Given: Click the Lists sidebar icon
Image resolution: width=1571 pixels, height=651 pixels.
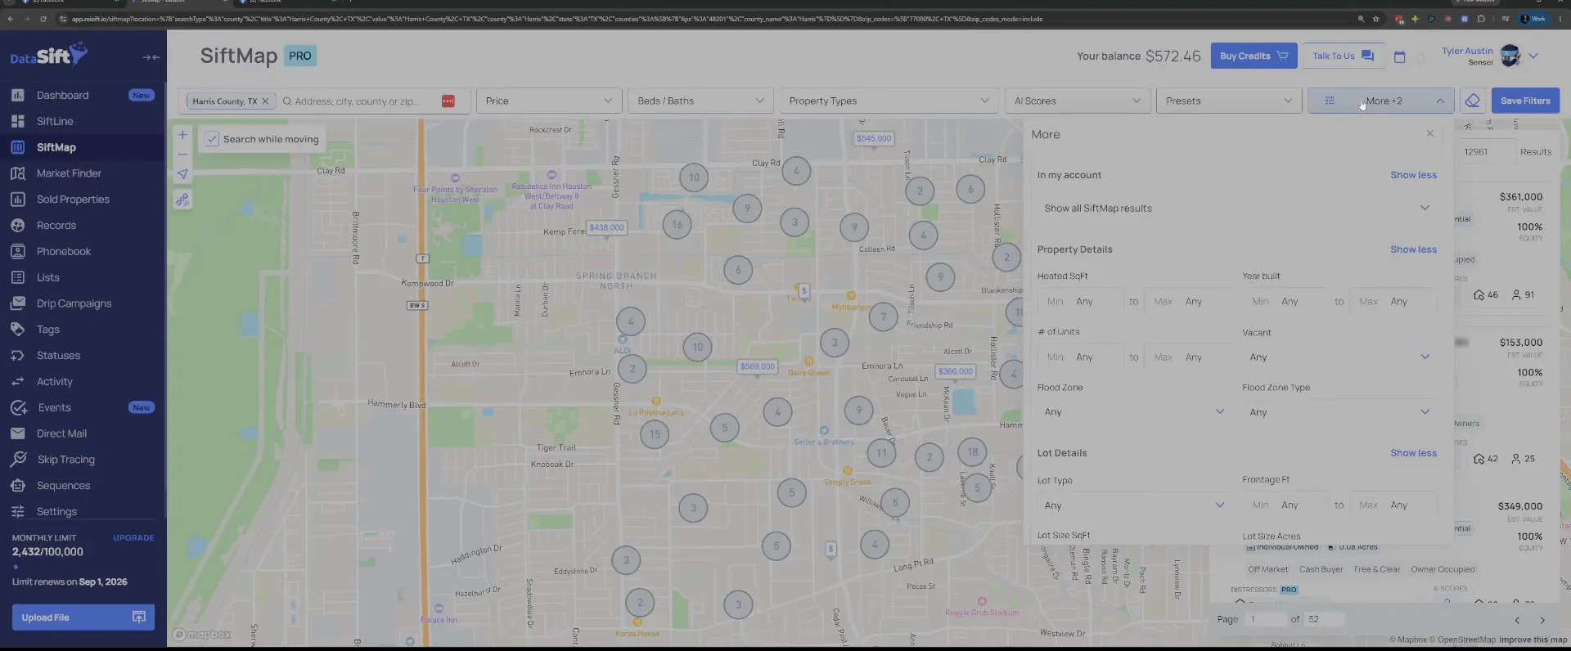Looking at the screenshot, I should coord(18,277).
